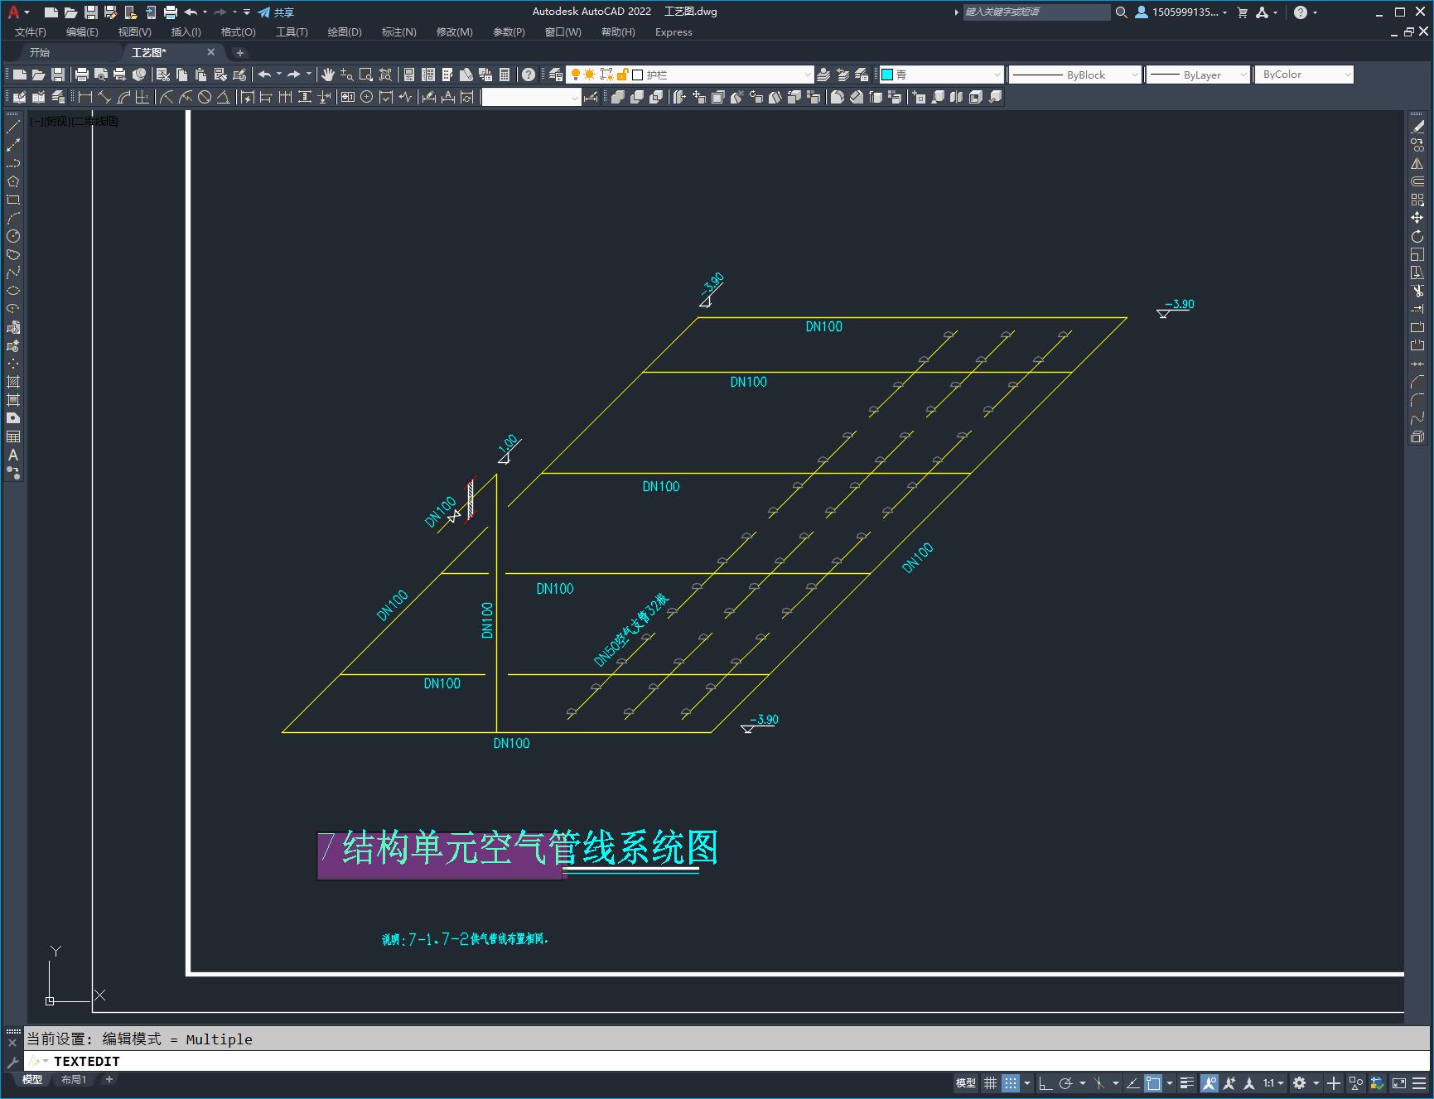This screenshot has width=1434, height=1099.
Task: Switch to the 开始 tab
Action: [40, 52]
